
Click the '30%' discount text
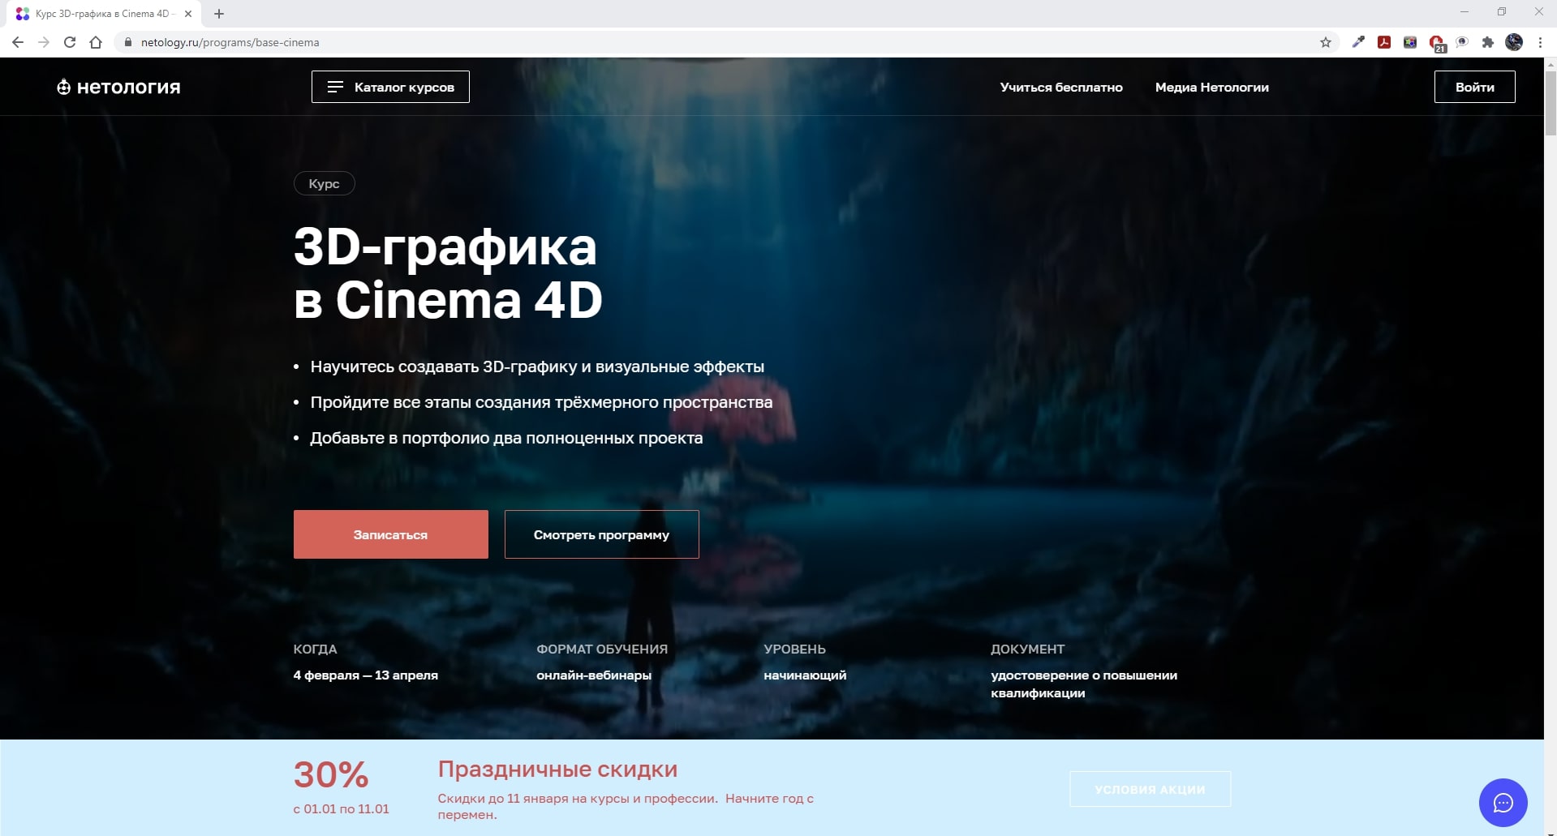point(331,775)
